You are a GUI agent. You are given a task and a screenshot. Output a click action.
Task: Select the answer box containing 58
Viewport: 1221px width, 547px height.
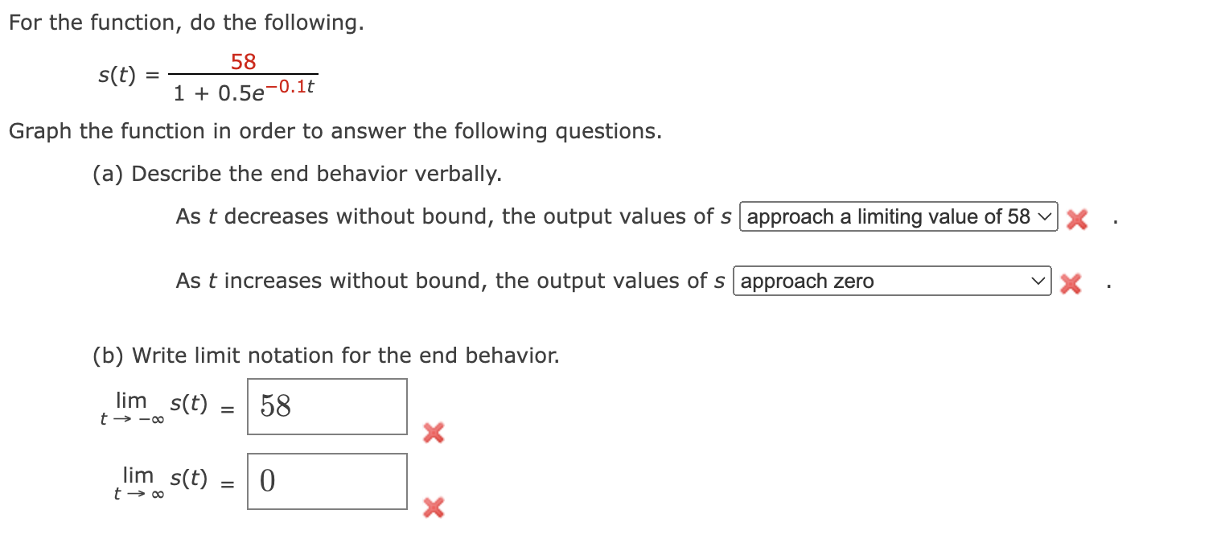click(x=327, y=406)
